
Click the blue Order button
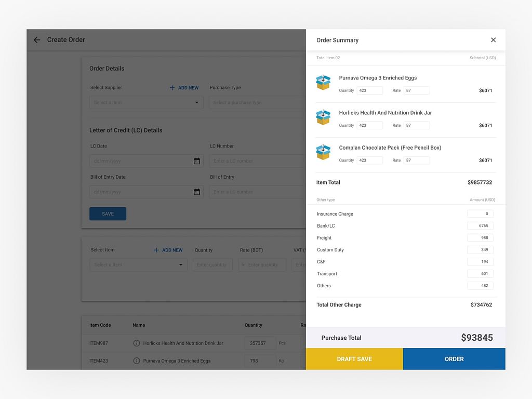click(x=454, y=359)
